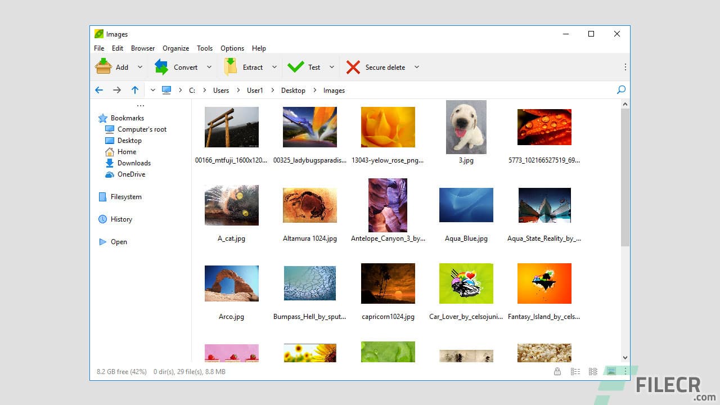Navigate up one level with the arrow icon
Screen dimensions: 720x405
coord(135,89)
